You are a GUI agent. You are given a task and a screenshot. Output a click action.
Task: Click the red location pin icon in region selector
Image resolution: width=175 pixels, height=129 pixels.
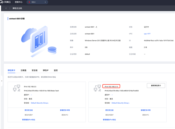pyautogui.click(x=29, y=2)
